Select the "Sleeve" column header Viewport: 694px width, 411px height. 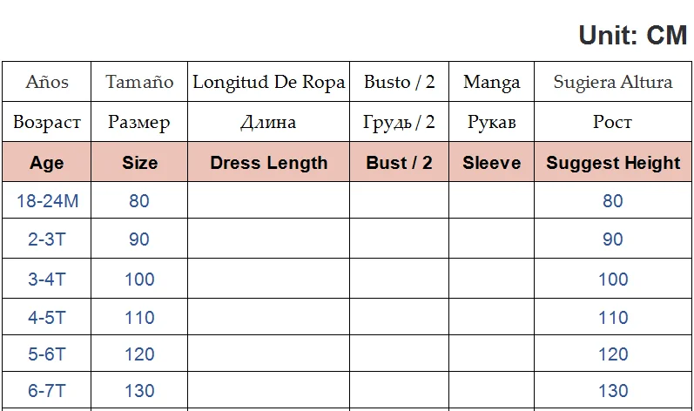coord(491,163)
